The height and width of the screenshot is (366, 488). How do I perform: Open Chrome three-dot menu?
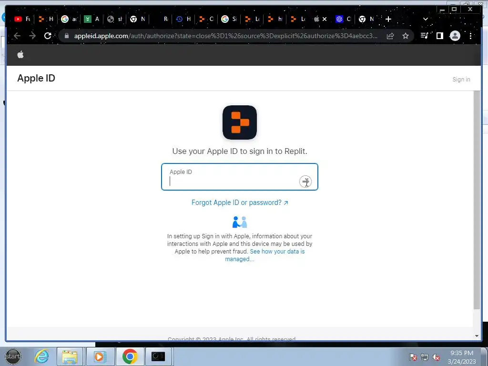(x=470, y=36)
